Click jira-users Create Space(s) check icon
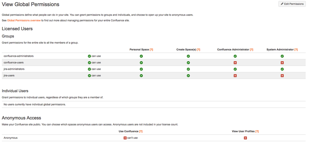The width and height of the screenshot is (309, 145). click(188, 76)
